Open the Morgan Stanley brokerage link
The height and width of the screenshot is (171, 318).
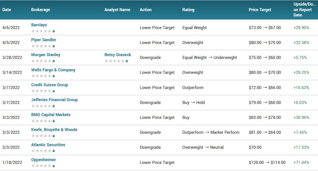click(46, 55)
